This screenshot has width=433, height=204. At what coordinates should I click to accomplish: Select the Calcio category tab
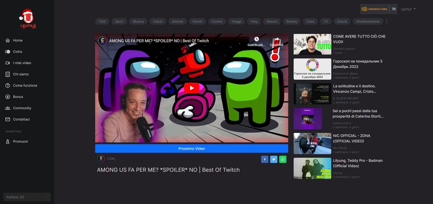[158, 21]
